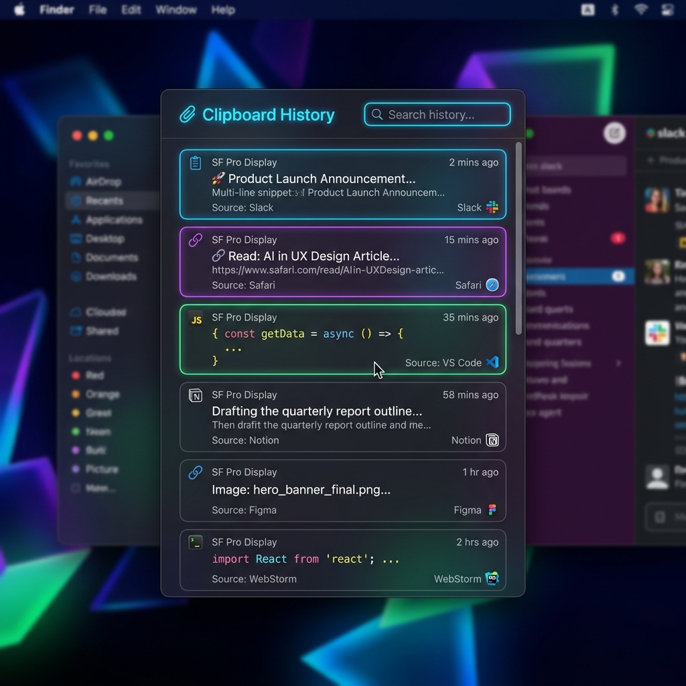Open the Apple menu

tap(19, 9)
